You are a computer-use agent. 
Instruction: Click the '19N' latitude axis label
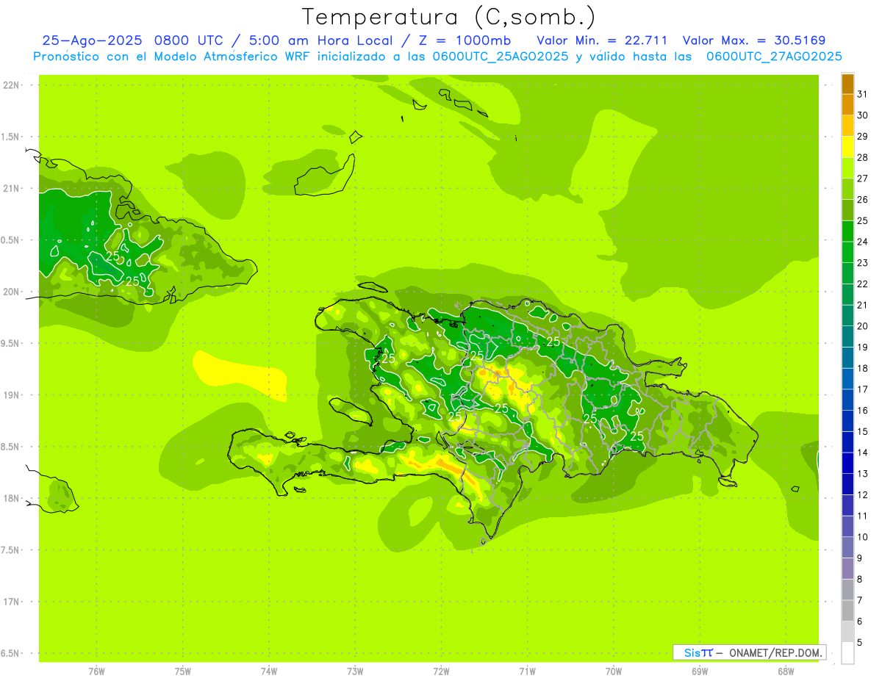tap(12, 394)
